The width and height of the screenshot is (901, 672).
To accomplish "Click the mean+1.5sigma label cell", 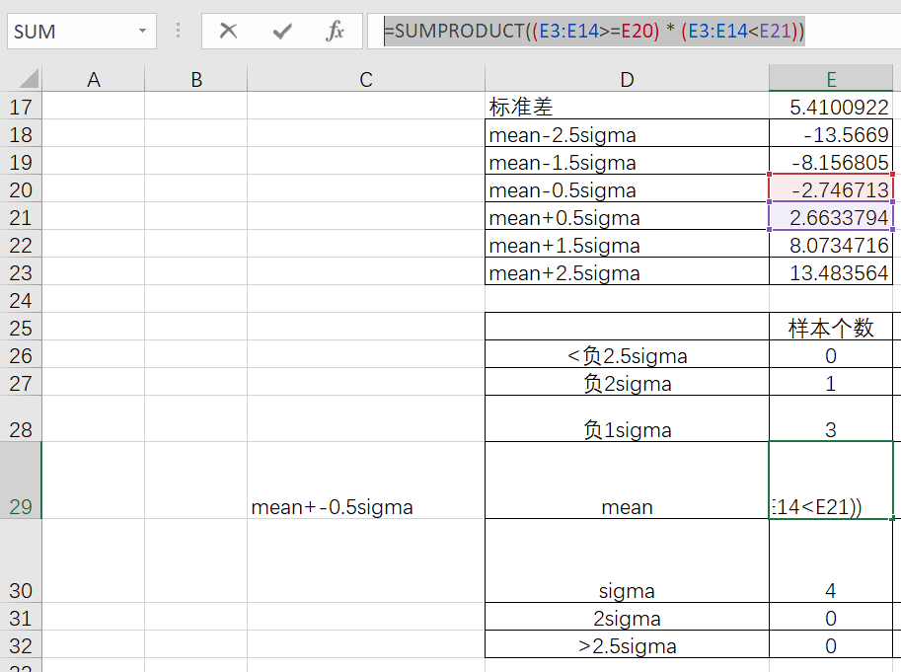I will tap(627, 244).
